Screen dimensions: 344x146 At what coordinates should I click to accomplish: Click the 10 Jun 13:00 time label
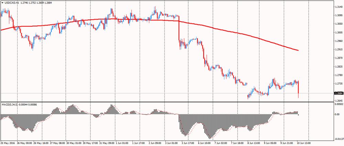(304, 143)
